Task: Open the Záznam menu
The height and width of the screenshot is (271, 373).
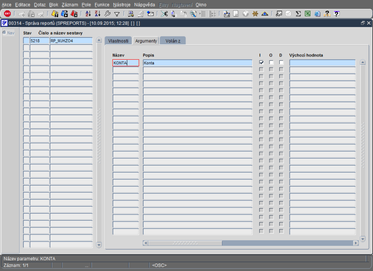Action: click(x=69, y=5)
